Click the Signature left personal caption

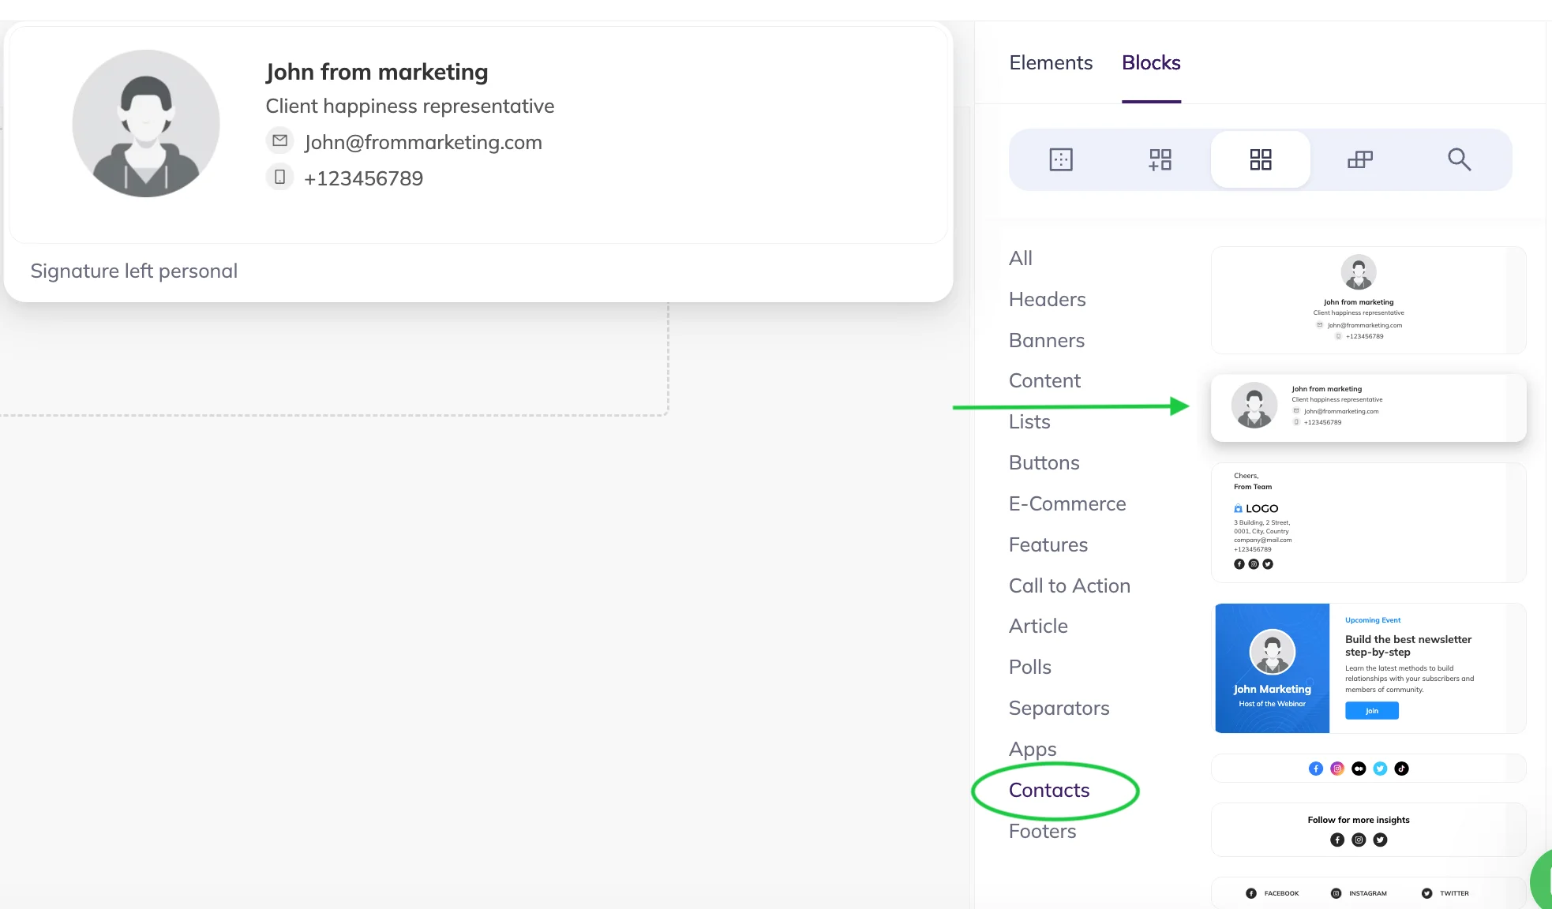coord(133,271)
